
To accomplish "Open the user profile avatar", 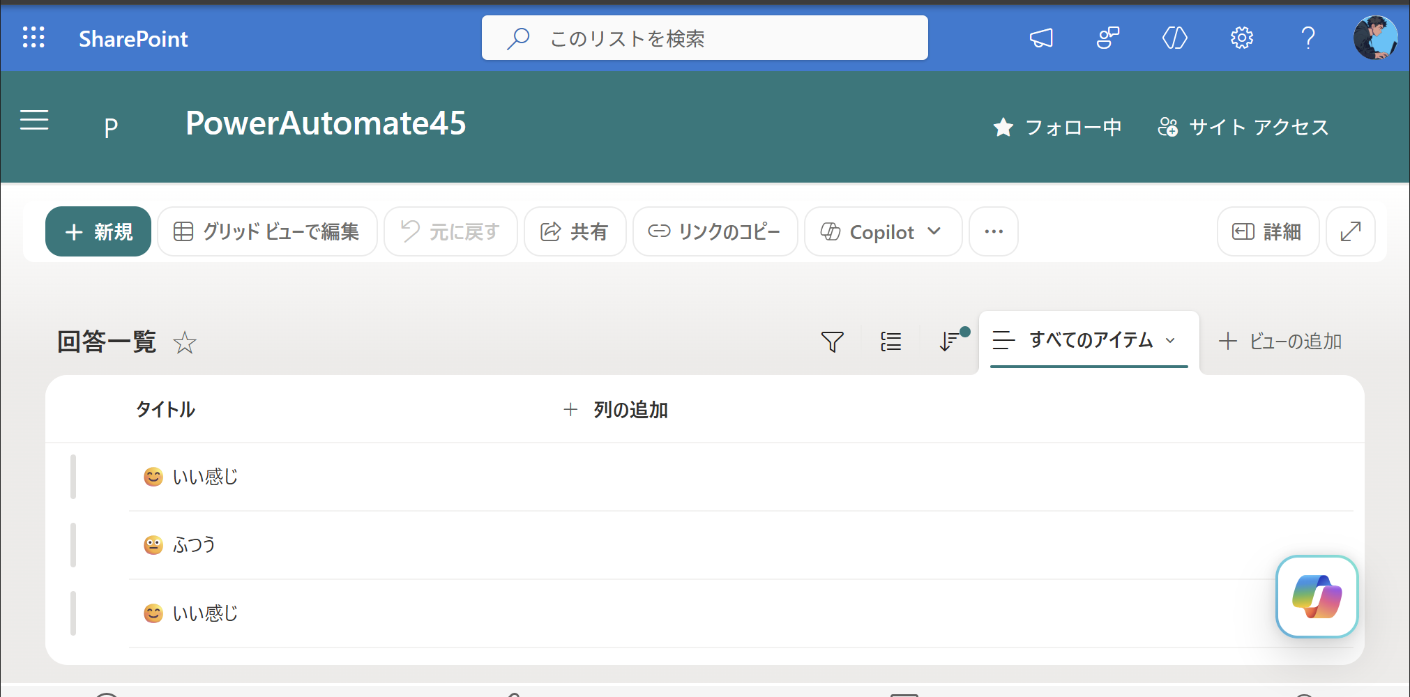I will pyautogui.click(x=1375, y=38).
